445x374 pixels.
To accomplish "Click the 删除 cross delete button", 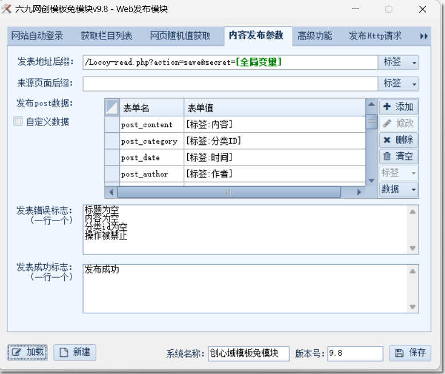I will click(399, 140).
